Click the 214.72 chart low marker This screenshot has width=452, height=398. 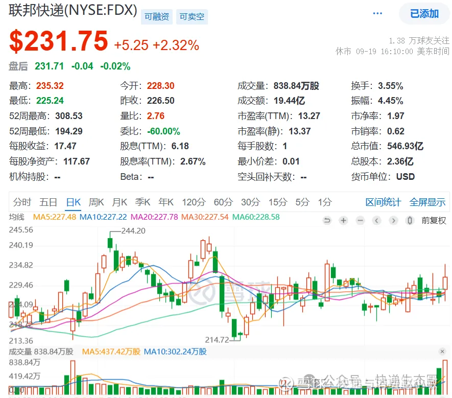217,340
